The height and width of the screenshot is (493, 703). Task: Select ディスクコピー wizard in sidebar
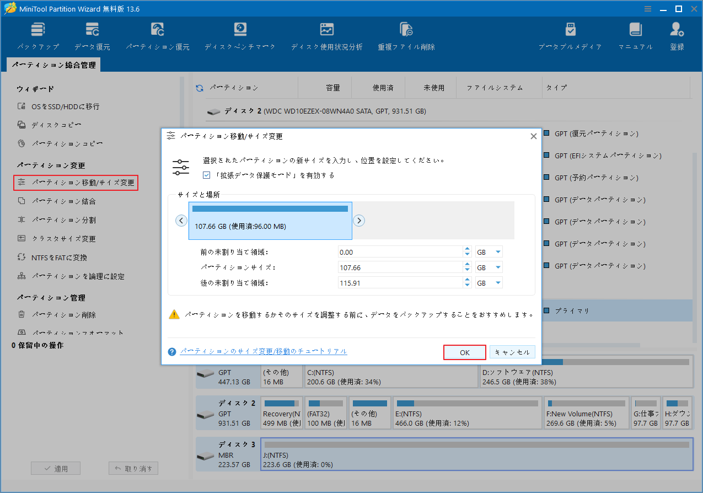(49, 125)
